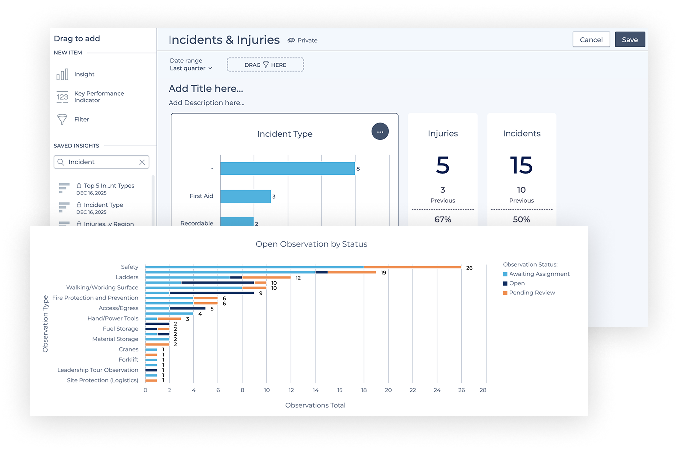Click the insight icon for Top 5 Incident Types
The image size is (680, 452).
(x=64, y=188)
